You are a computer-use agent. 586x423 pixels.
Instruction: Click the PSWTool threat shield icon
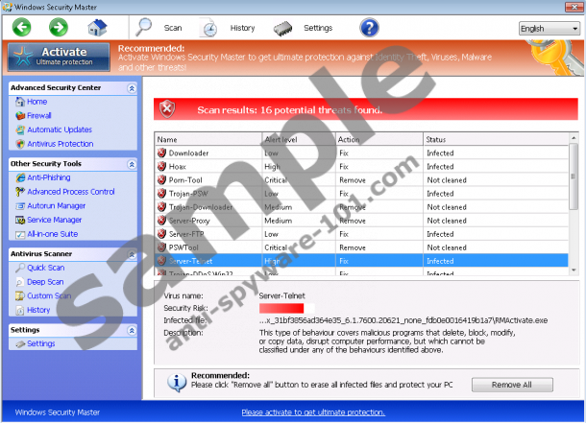(161, 247)
